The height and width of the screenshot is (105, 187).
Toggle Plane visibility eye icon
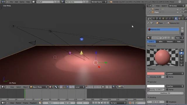178,12
